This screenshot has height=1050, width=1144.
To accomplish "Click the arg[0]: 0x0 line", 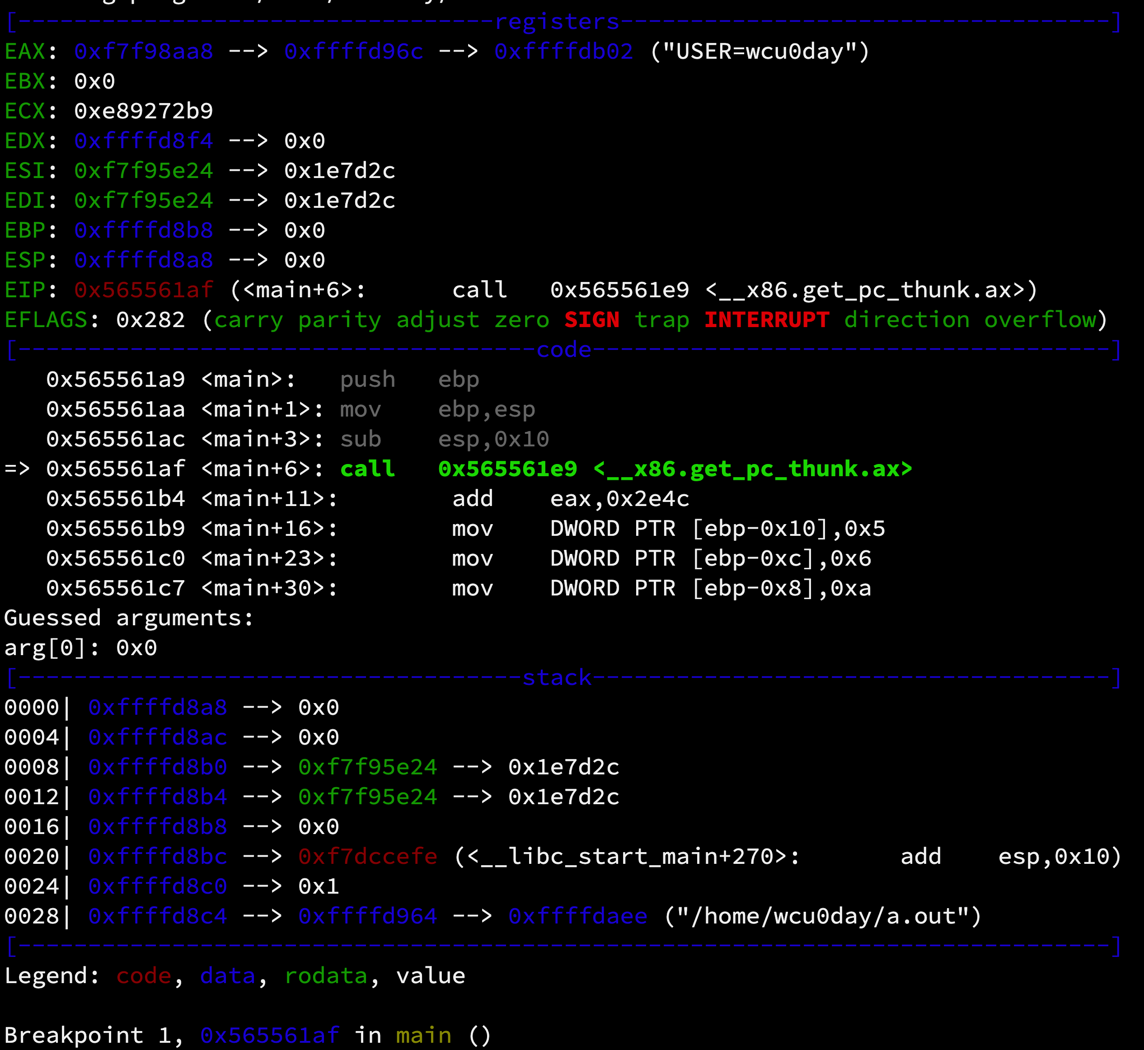I will click(x=81, y=648).
